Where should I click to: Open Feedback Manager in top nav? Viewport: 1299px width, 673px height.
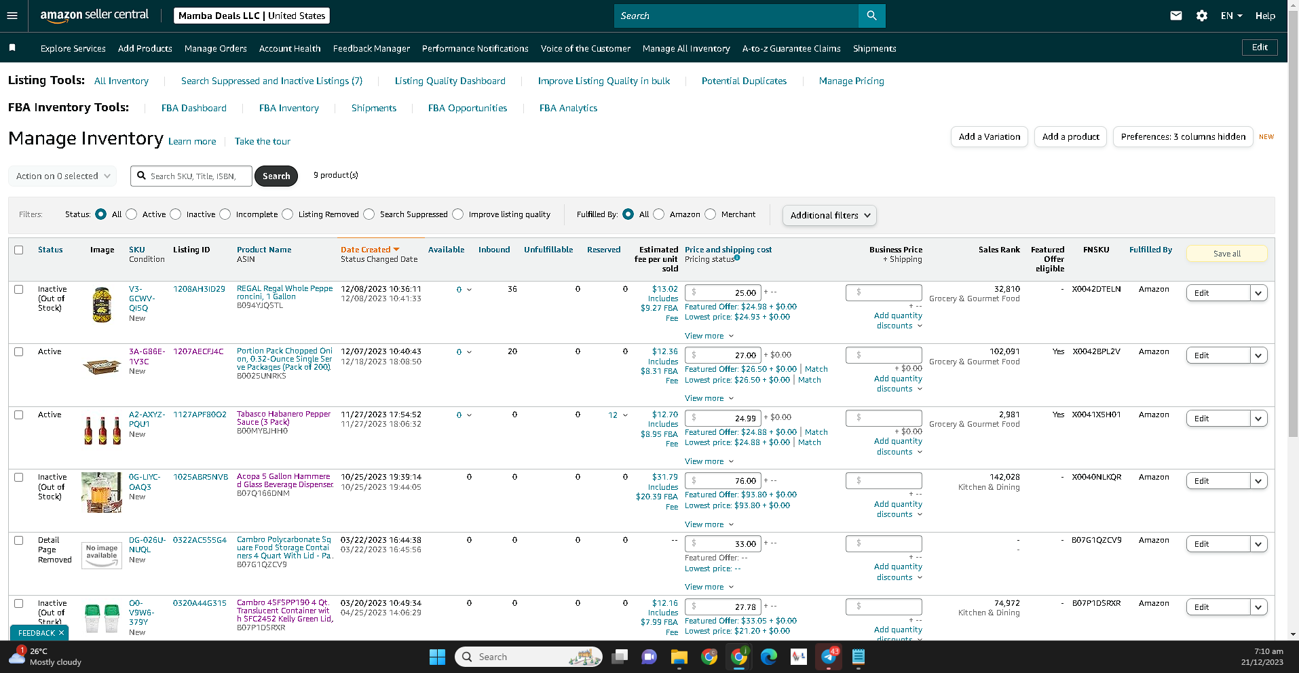pyautogui.click(x=371, y=48)
